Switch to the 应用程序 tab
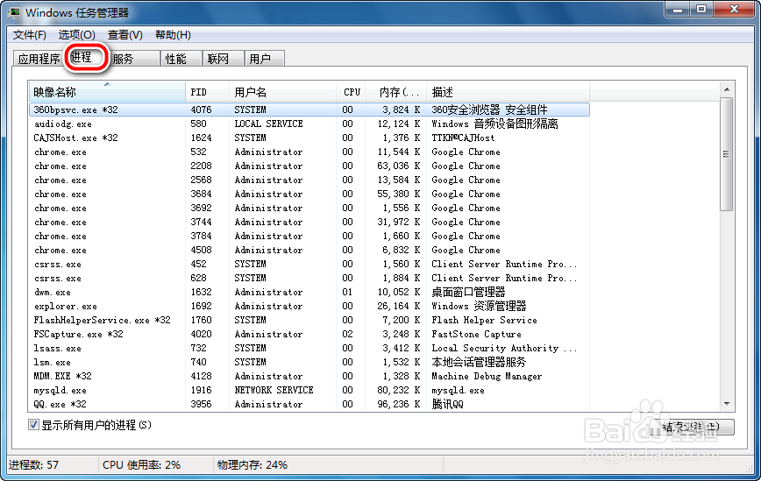Viewport: 761px width, 481px height. click(x=39, y=59)
